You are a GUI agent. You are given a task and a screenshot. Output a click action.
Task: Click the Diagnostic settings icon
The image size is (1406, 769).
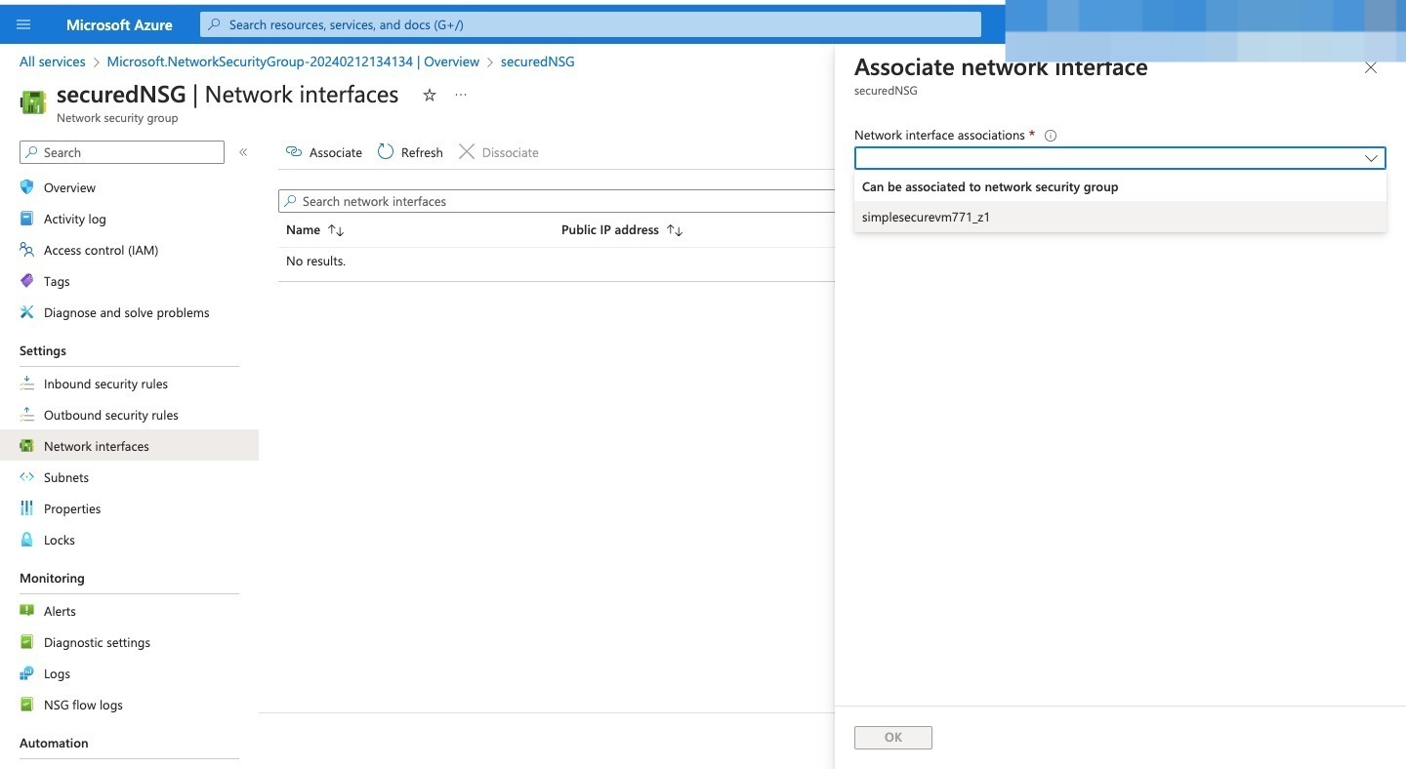coord(27,642)
